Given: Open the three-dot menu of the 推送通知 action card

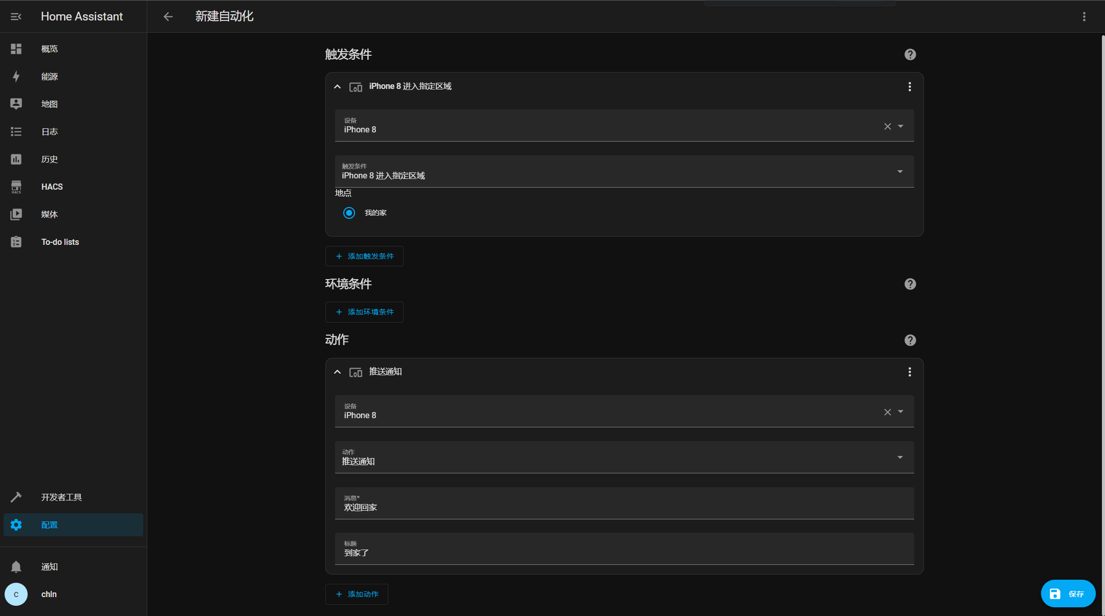Looking at the screenshot, I should [x=910, y=372].
